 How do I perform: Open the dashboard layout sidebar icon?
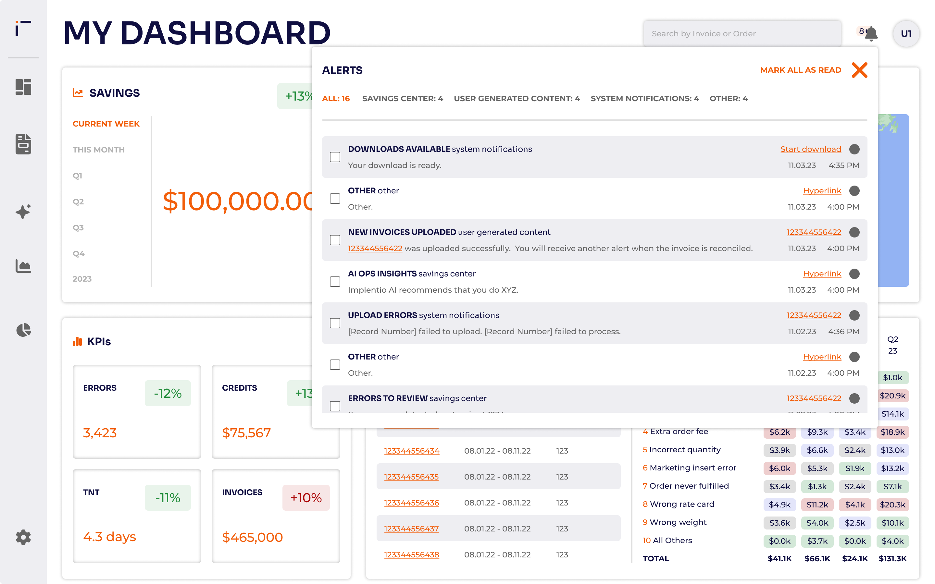click(x=23, y=87)
